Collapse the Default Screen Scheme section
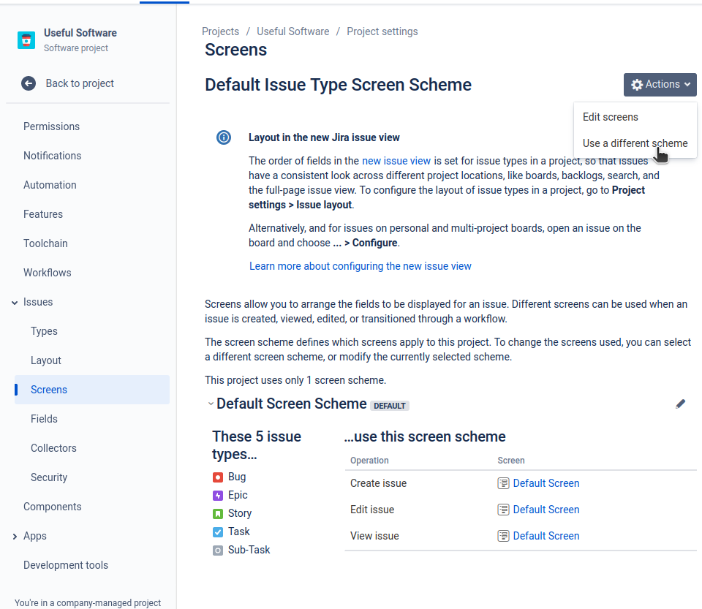 pos(211,403)
